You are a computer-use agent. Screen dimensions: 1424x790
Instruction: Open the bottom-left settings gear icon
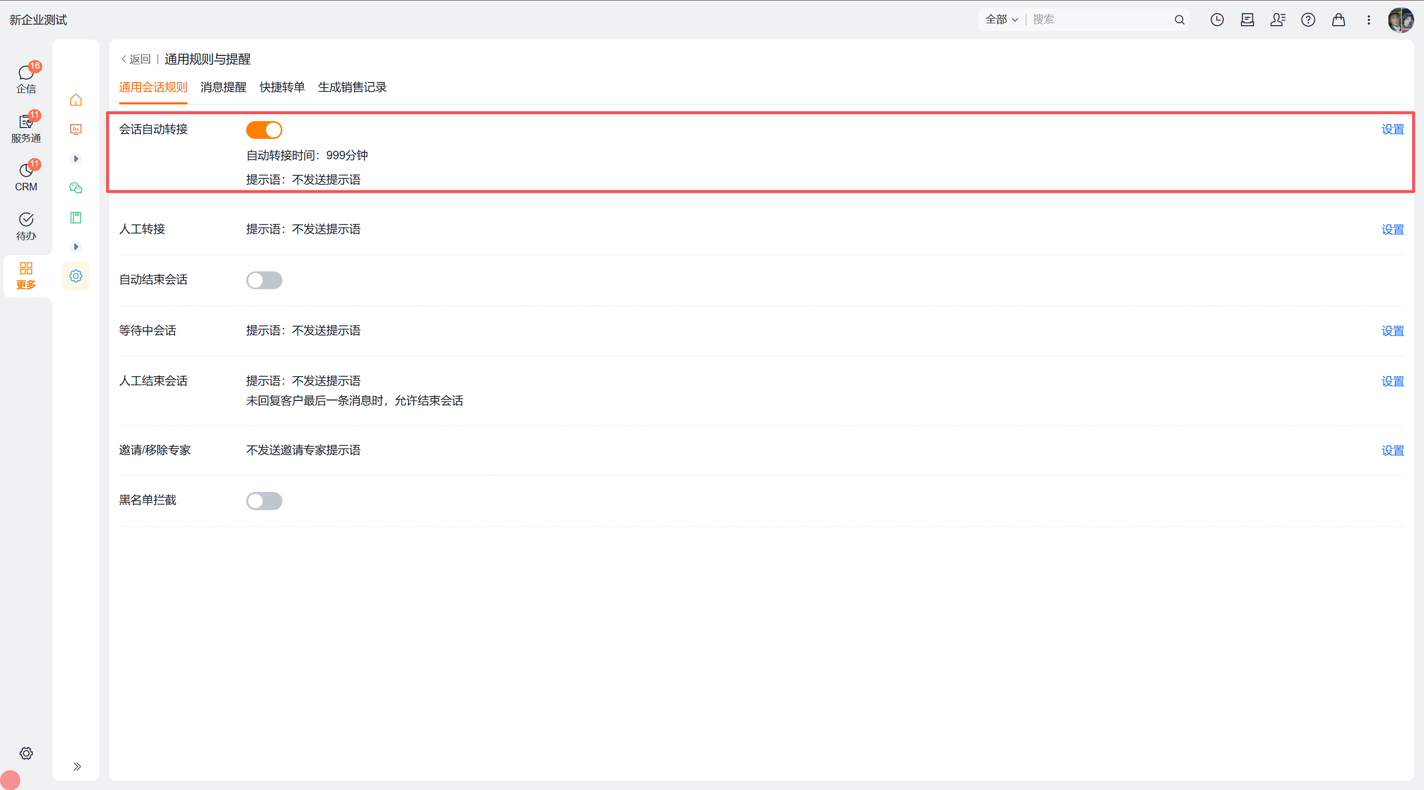26,753
